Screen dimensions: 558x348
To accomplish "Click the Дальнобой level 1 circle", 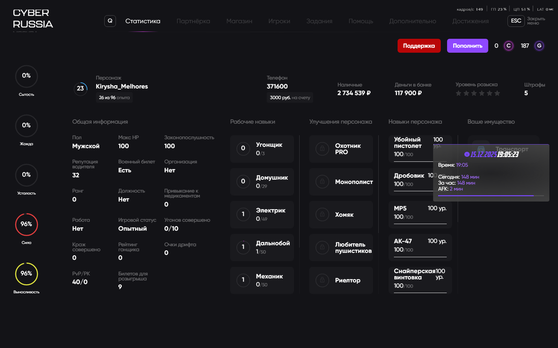I will coord(243,247).
